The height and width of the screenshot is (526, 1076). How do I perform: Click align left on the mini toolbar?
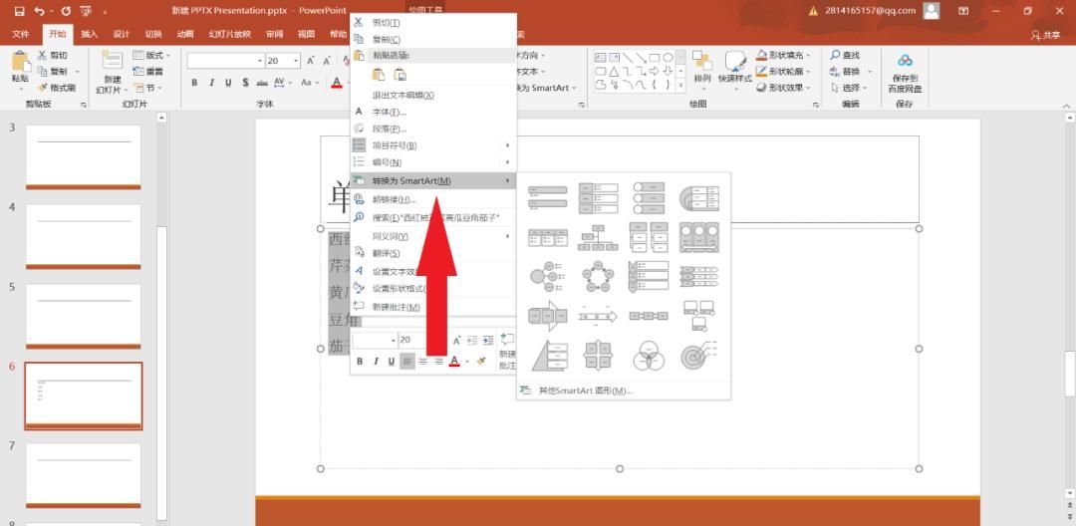point(407,362)
